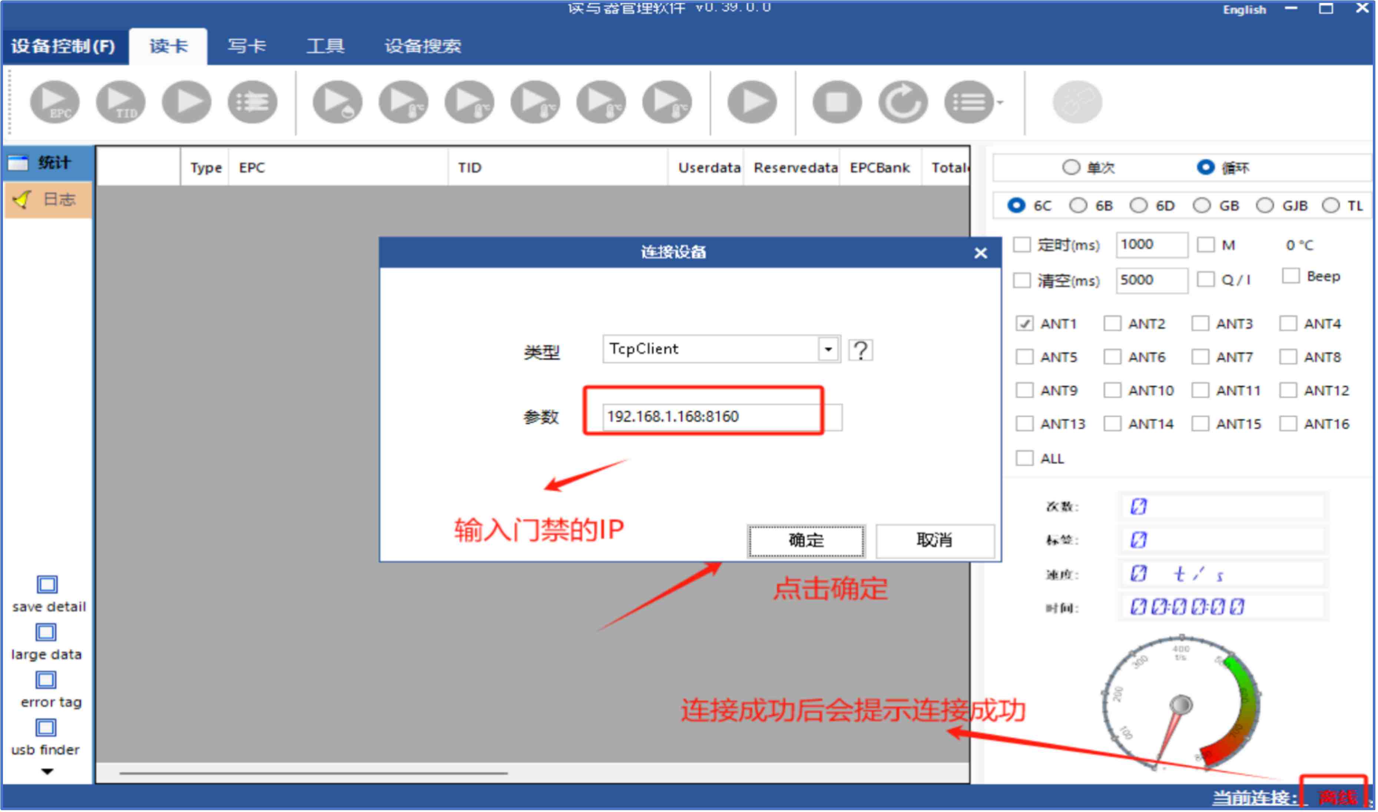Open the 设备搜索 tab
Screen dimensions: 1378x812
point(423,46)
